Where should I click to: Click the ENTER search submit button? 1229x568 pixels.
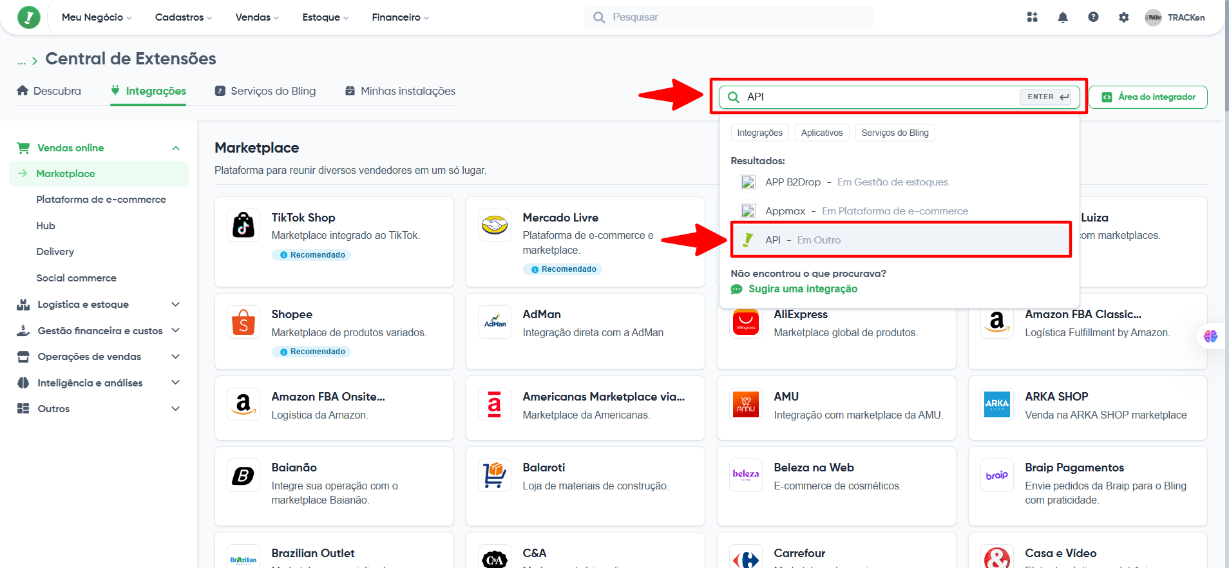click(1045, 97)
